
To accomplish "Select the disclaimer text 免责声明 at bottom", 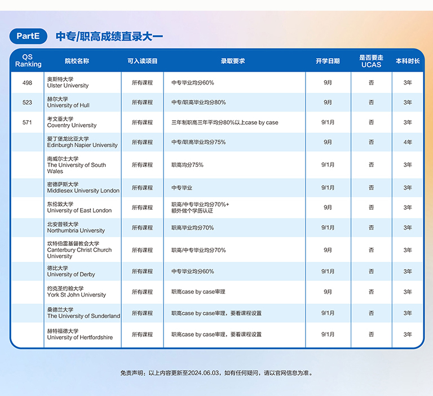I will (x=216, y=373).
